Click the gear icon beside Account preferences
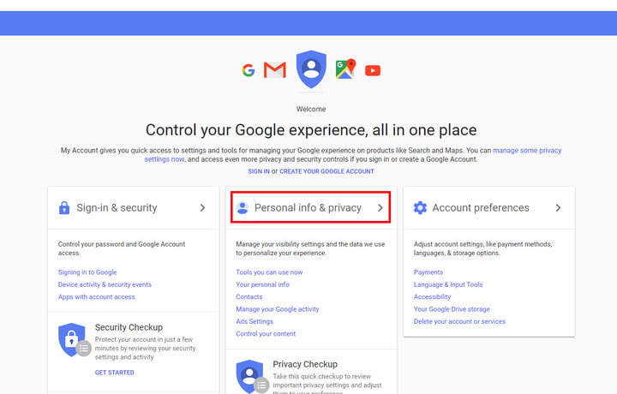 coord(420,207)
